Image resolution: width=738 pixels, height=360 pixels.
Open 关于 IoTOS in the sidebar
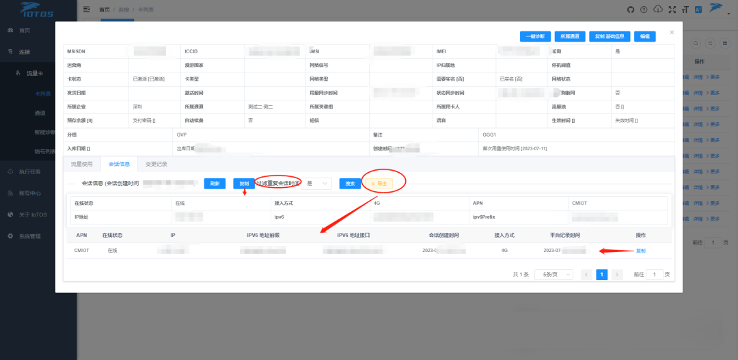pyautogui.click(x=33, y=214)
